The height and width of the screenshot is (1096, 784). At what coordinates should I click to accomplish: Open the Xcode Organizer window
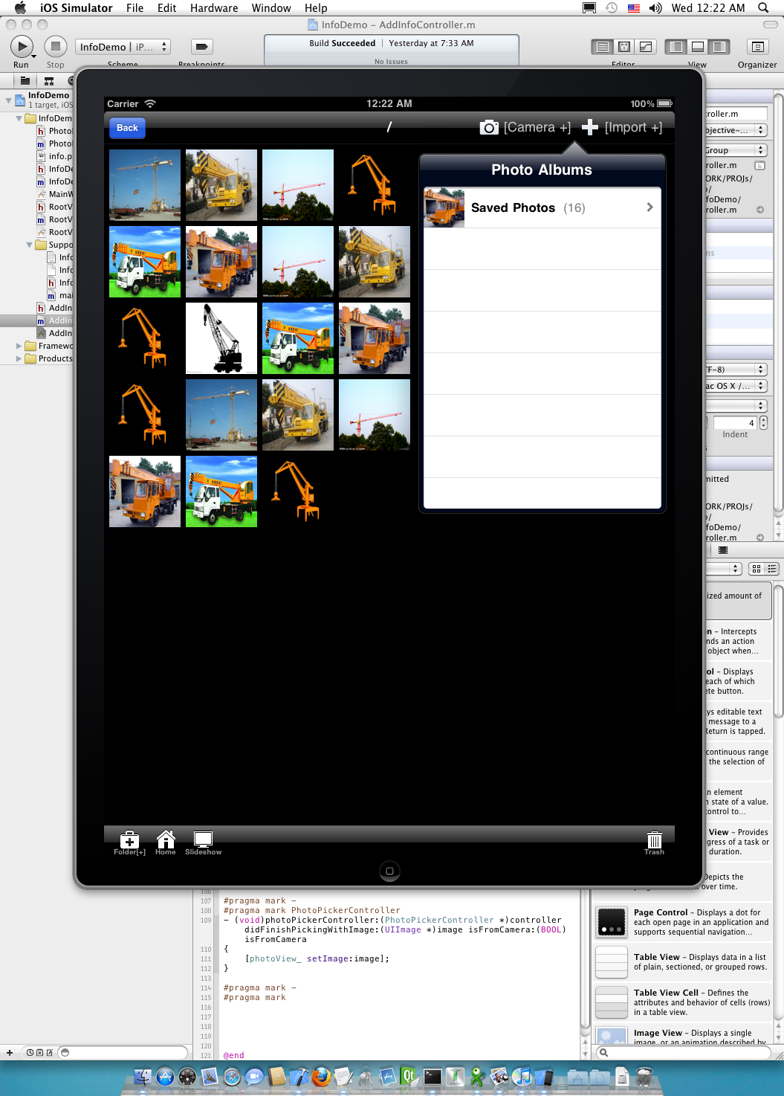(x=757, y=47)
